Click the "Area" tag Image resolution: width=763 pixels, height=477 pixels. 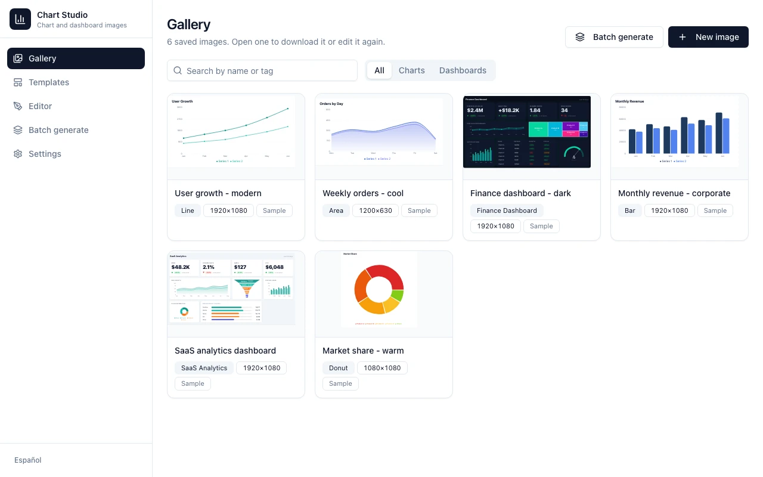(x=336, y=210)
